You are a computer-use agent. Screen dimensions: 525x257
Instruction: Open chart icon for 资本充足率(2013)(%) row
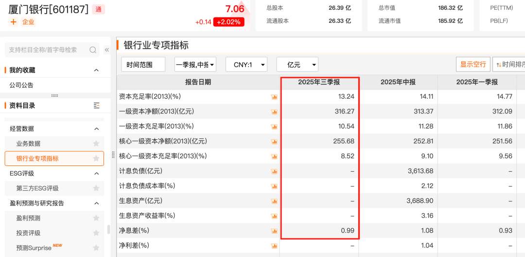pyautogui.click(x=274, y=97)
